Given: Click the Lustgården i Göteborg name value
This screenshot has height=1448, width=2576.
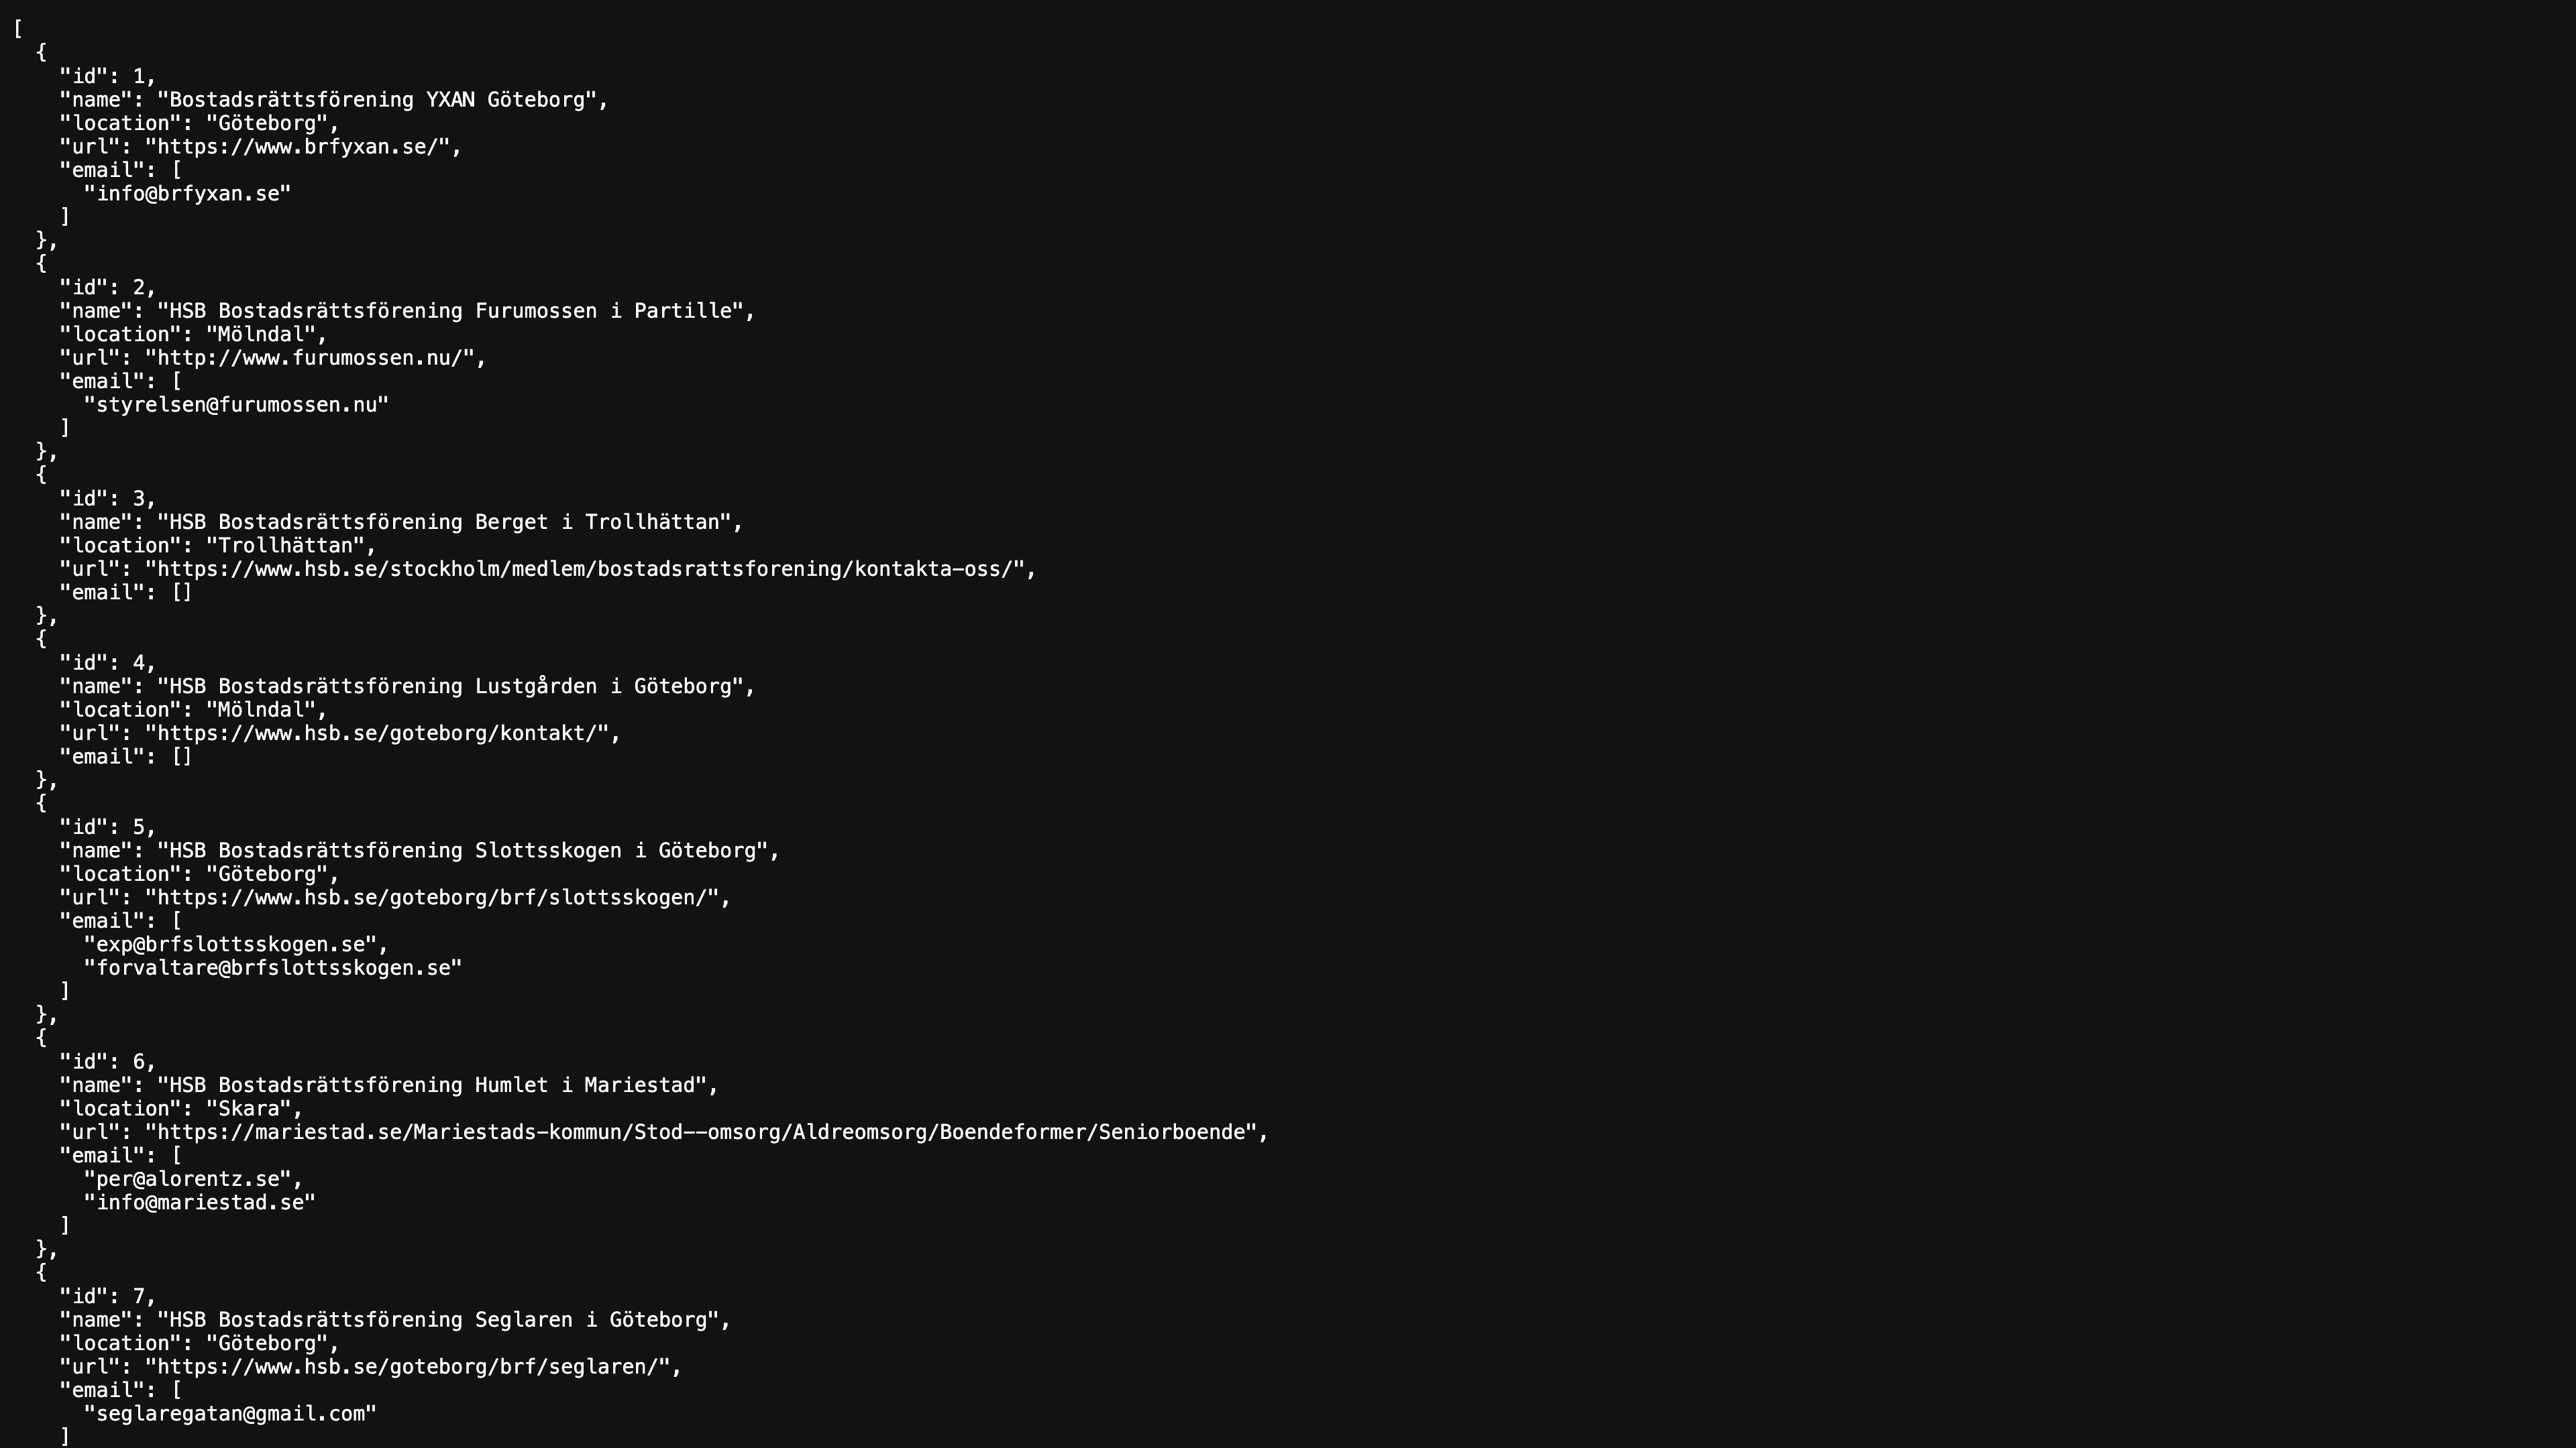Looking at the screenshot, I should click(456, 686).
